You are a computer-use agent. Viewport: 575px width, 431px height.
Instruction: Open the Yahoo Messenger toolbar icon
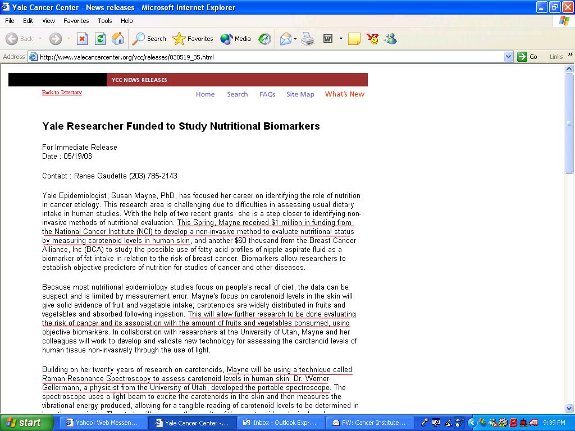pos(372,39)
